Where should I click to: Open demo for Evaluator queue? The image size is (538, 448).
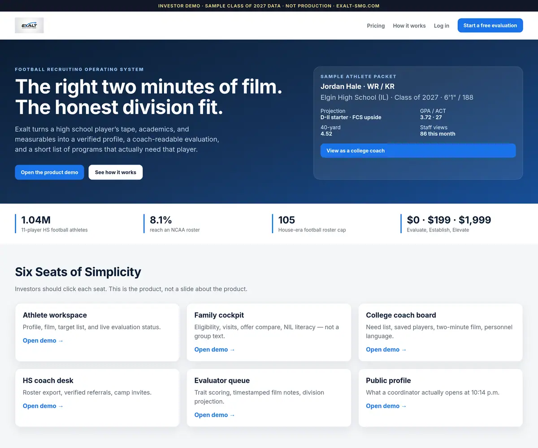click(x=215, y=415)
